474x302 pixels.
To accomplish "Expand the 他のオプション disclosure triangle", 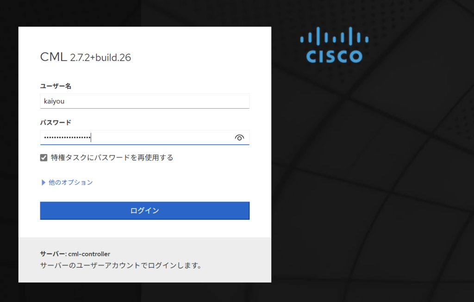I will pyautogui.click(x=43, y=182).
